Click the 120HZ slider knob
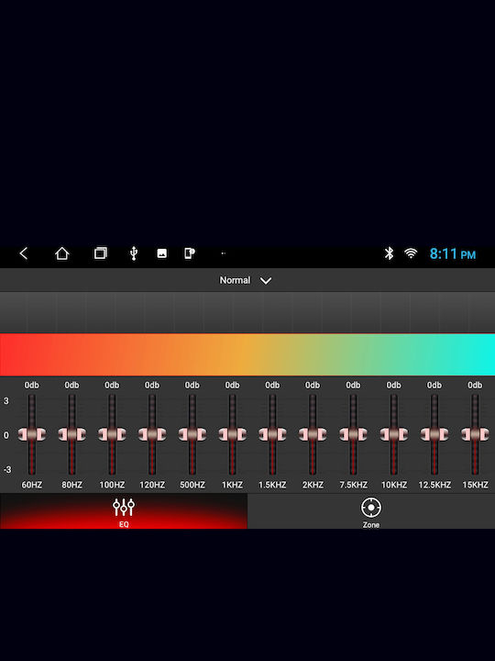Screen dimensions: 495x661 [152, 434]
